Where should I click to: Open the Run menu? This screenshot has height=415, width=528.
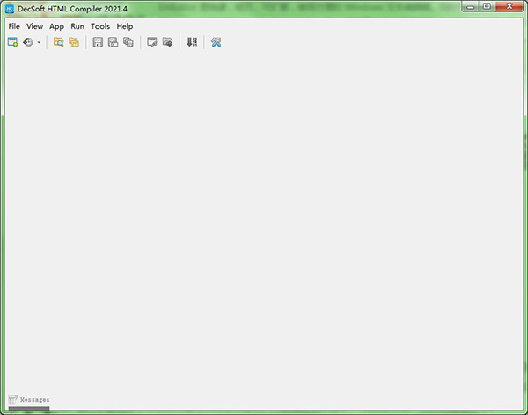pos(77,26)
